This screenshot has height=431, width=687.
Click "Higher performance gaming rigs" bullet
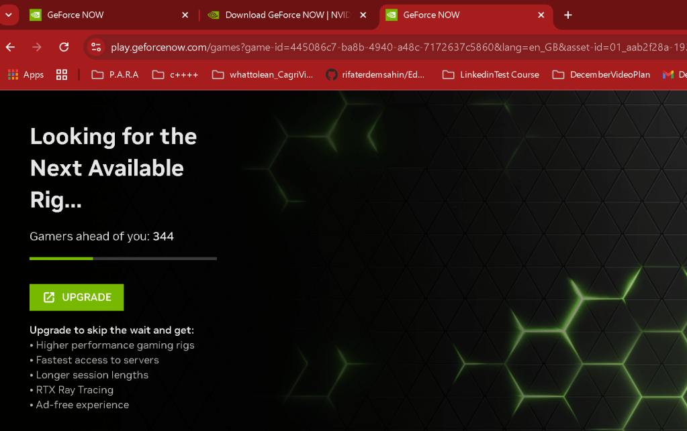coord(112,345)
